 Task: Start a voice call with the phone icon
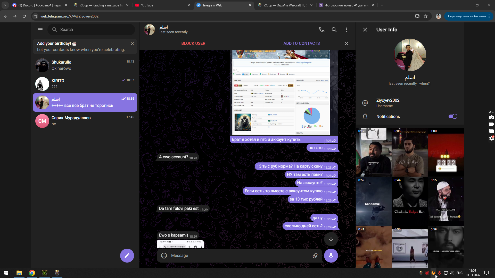point(321,30)
